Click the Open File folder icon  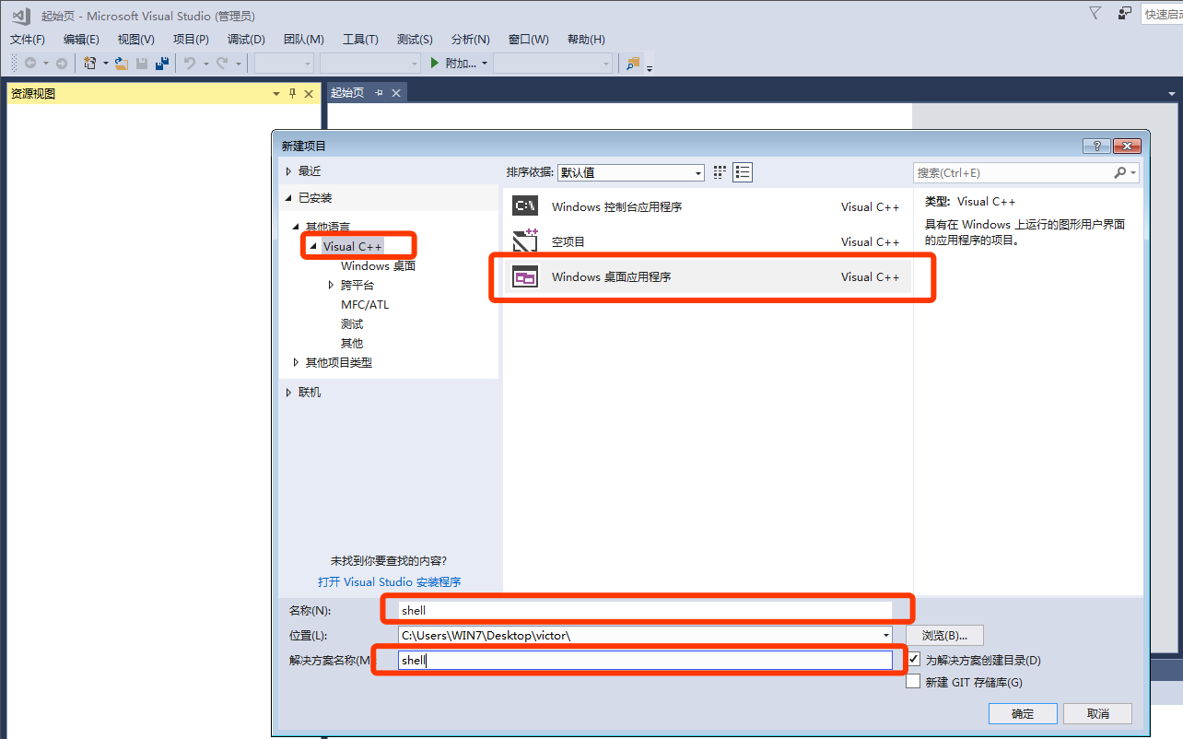(121, 63)
